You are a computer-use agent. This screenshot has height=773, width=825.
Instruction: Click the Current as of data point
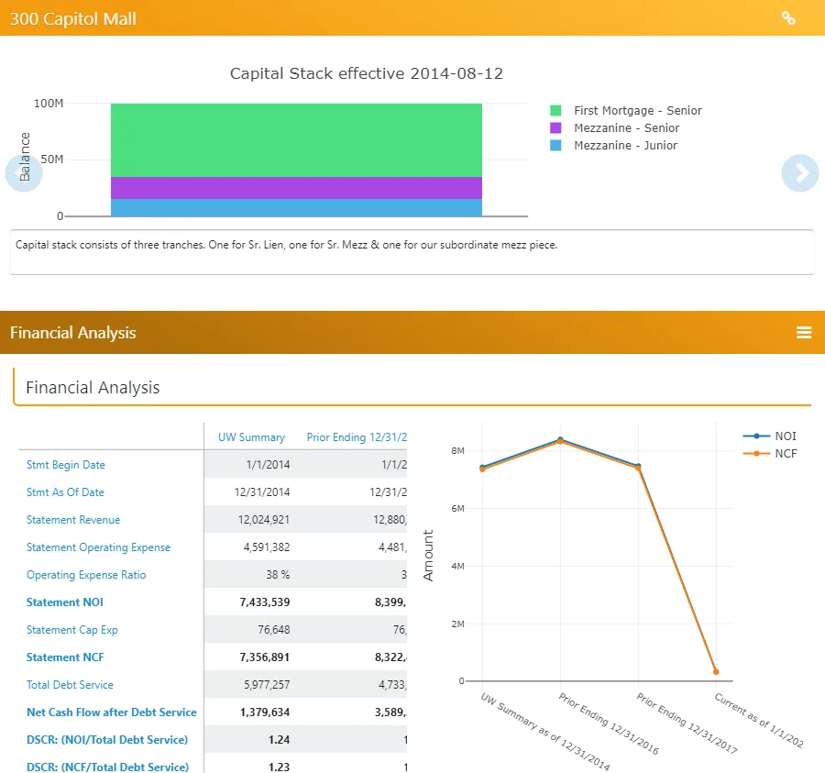click(x=716, y=672)
